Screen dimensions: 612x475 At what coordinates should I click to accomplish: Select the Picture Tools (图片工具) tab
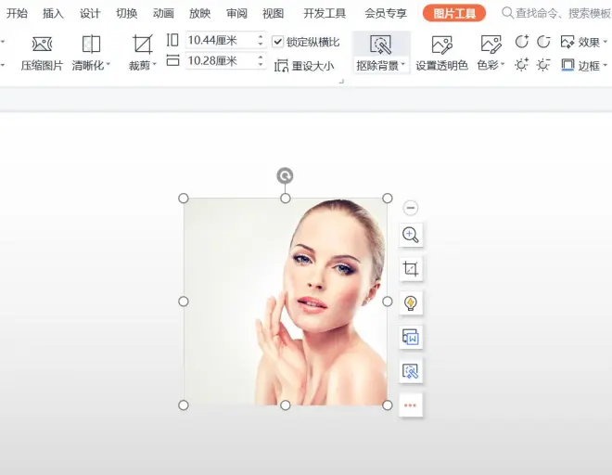pyautogui.click(x=454, y=13)
